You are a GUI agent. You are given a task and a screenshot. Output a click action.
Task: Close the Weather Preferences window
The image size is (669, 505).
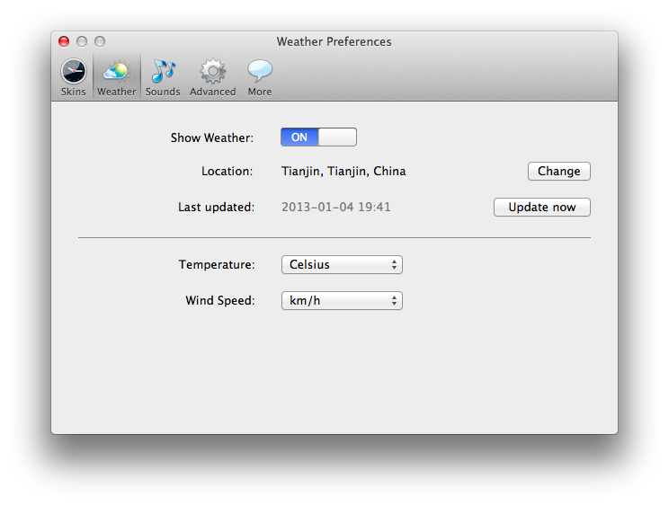click(x=64, y=41)
